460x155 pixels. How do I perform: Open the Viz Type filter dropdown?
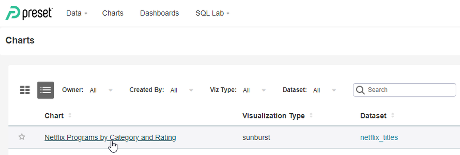coord(254,90)
